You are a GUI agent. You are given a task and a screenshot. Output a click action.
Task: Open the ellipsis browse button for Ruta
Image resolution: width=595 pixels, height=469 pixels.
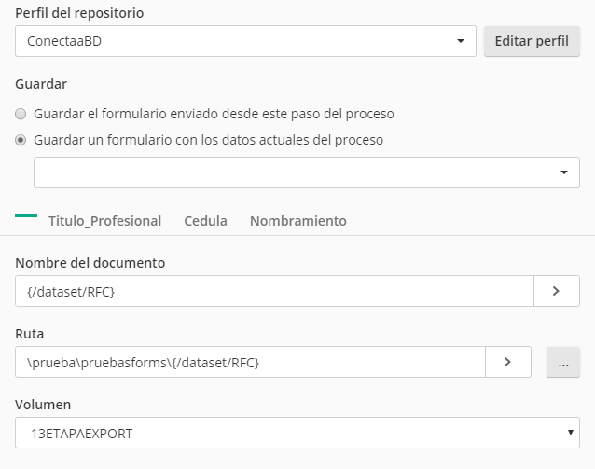click(562, 363)
